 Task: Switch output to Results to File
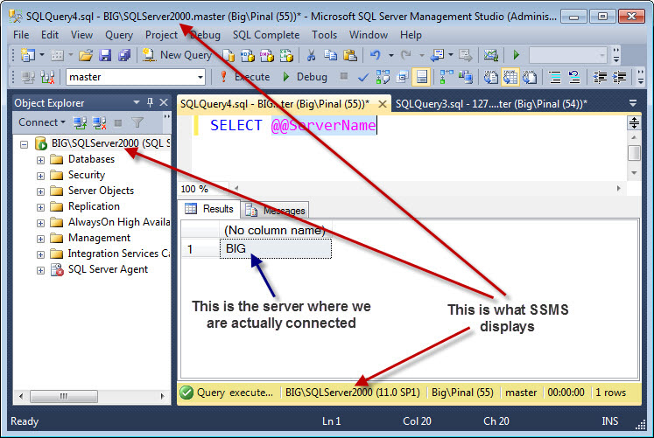530,77
